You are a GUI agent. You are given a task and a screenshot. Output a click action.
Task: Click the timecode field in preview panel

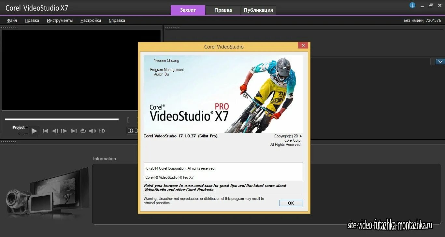point(132,131)
